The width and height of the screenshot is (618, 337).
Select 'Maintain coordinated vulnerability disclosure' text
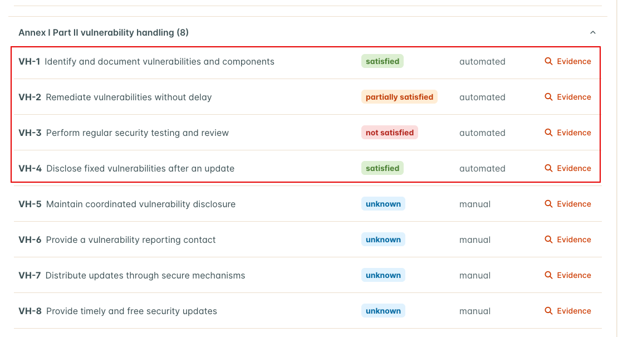(141, 204)
